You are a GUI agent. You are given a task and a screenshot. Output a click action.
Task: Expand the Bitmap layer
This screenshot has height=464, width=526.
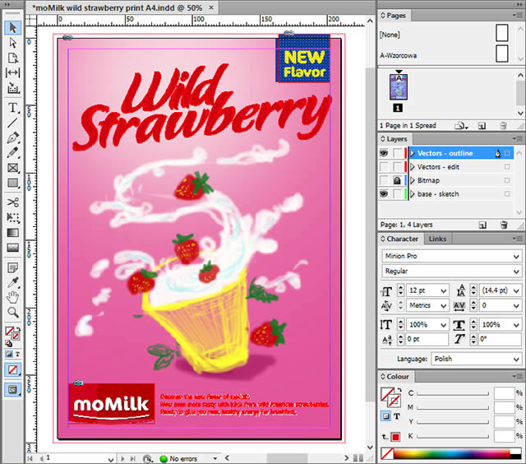(x=413, y=181)
